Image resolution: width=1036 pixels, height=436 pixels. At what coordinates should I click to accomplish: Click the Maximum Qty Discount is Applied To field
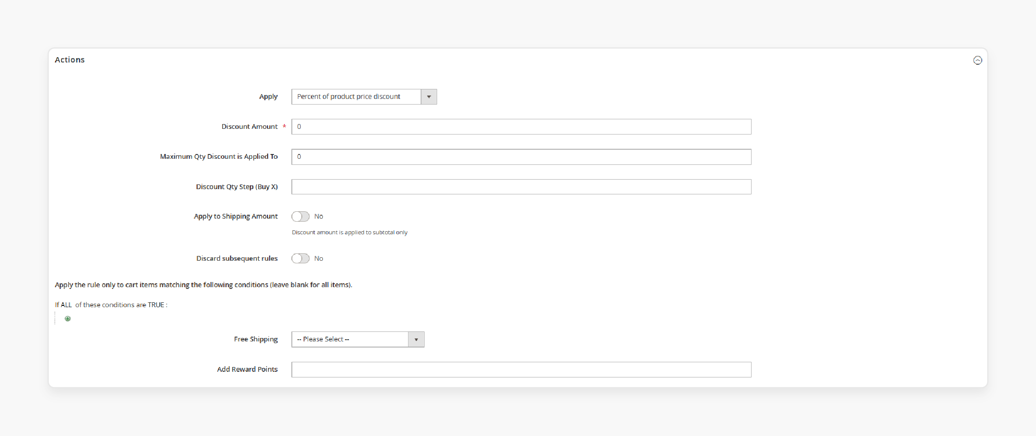520,157
